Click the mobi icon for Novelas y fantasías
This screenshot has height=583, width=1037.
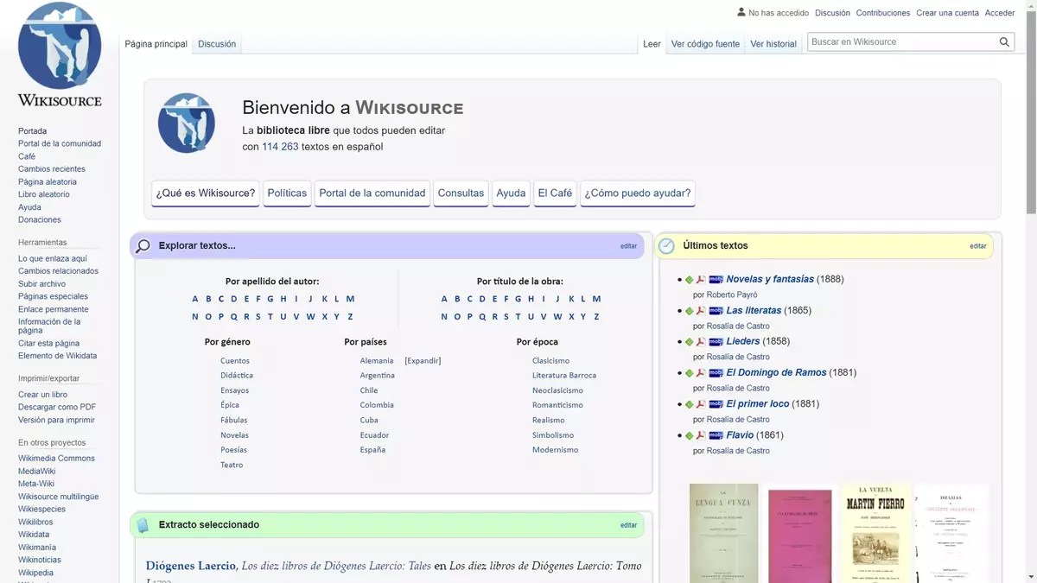(x=716, y=280)
